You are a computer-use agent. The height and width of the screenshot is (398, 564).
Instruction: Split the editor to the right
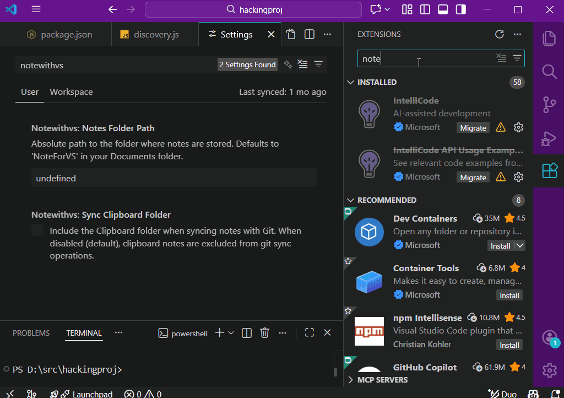(x=310, y=34)
